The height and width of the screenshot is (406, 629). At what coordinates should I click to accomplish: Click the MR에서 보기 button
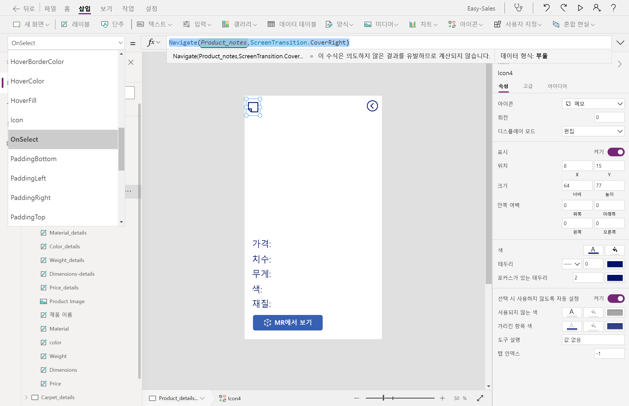click(x=287, y=323)
